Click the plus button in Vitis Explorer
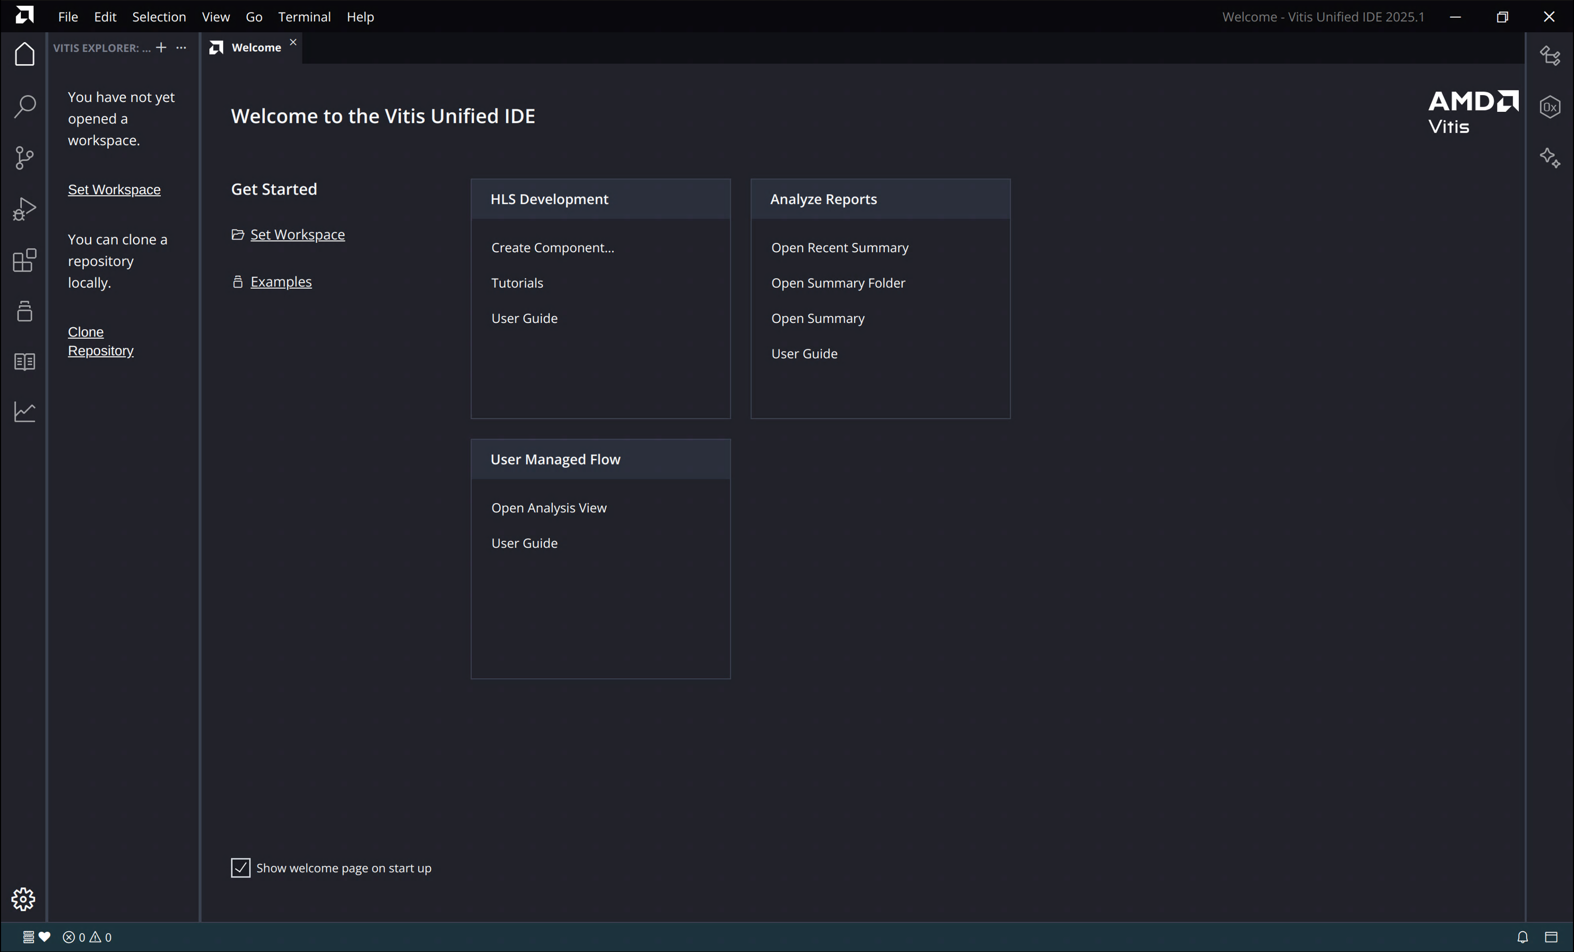The height and width of the screenshot is (952, 1574). (x=161, y=48)
